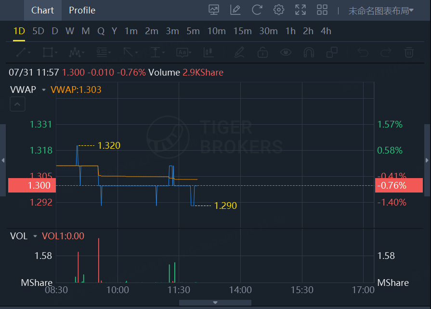Select the 4h interval

[x=326, y=31]
